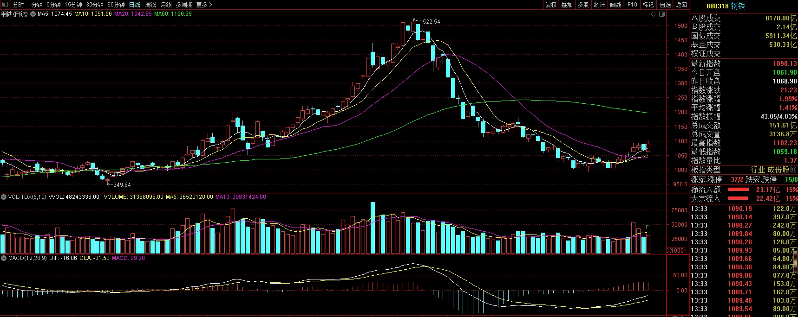The image size is (798, 317).
Task: Click the 返回 back button
Action: click(x=681, y=5)
